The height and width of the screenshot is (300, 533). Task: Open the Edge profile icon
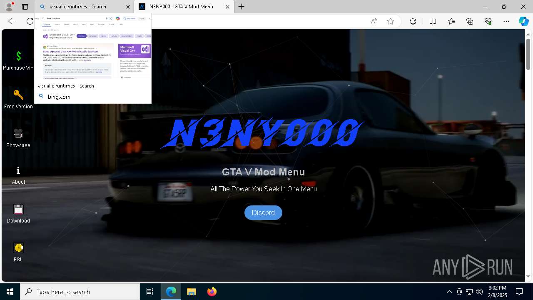pyautogui.click(x=9, y=7)
